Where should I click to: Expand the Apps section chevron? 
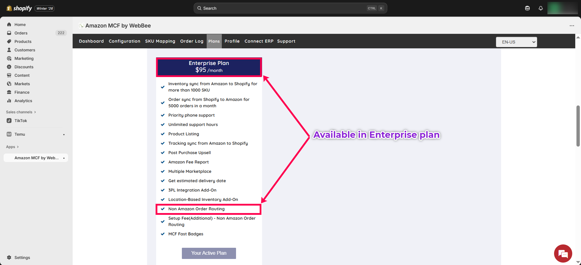point(18,147)
